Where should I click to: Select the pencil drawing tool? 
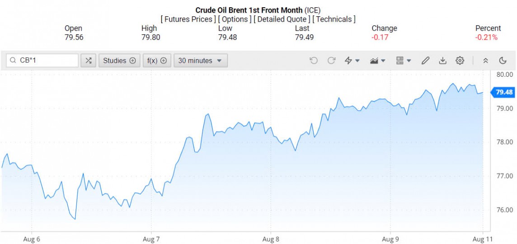425,61
